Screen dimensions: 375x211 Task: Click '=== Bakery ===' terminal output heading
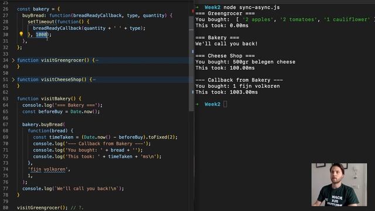217,38
